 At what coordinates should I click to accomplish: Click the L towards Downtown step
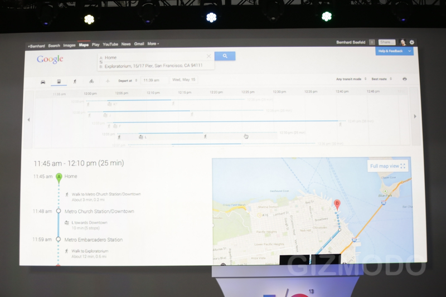coord(89,223)
